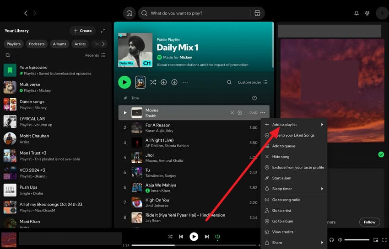
Task: Mute the volume speaker icon
Action: pos(340,240)
